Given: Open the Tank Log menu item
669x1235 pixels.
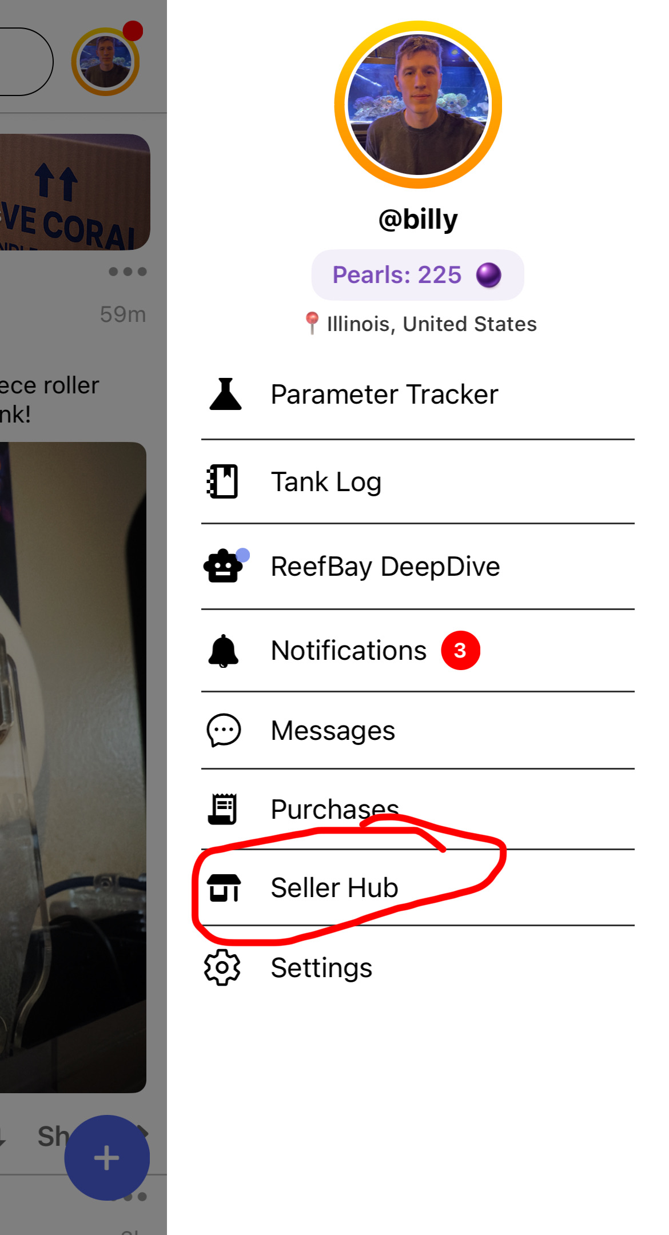Looking at the screenshot, I should (418, 482).
